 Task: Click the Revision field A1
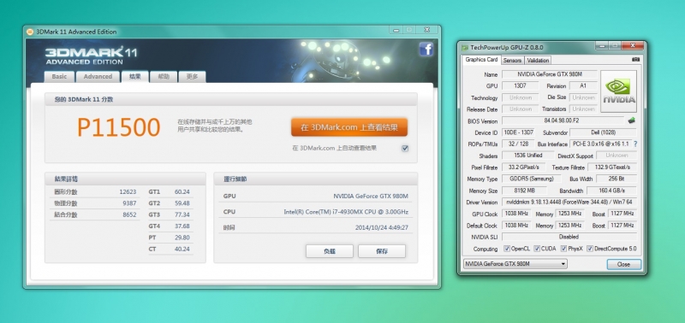pyautogui.click(x=583, y=85)
